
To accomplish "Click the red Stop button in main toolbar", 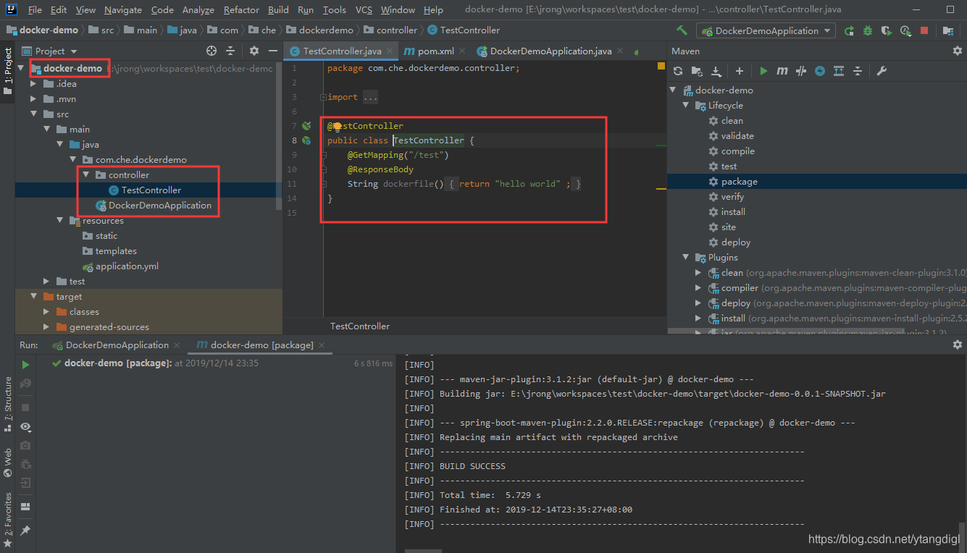I will click(x=924, y=30).
